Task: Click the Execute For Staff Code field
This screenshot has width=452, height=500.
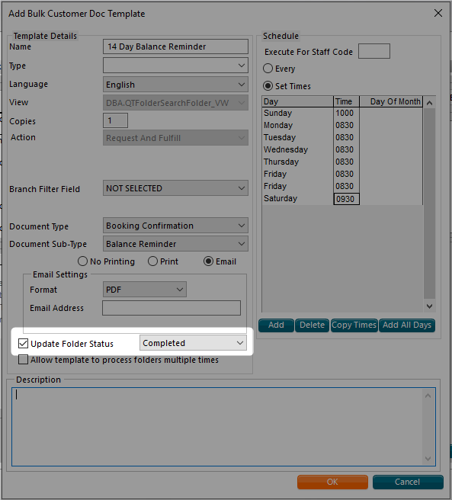Action: coord(374,51)
